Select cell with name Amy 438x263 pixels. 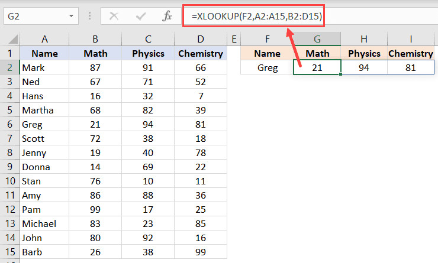tap(44, 195)
